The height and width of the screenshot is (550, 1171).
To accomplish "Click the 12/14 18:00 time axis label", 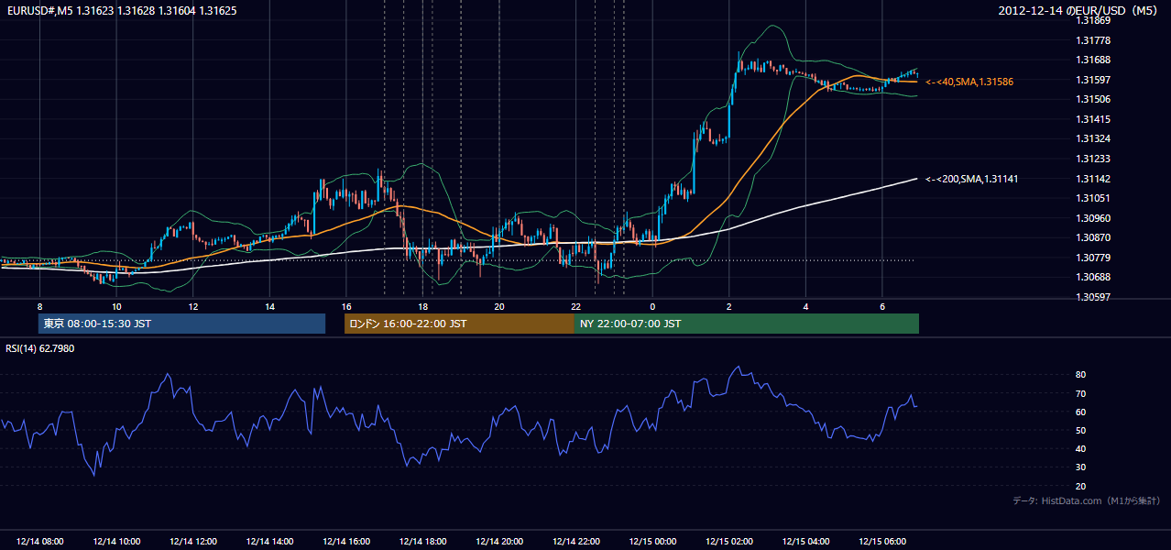I will pos(423,542).
